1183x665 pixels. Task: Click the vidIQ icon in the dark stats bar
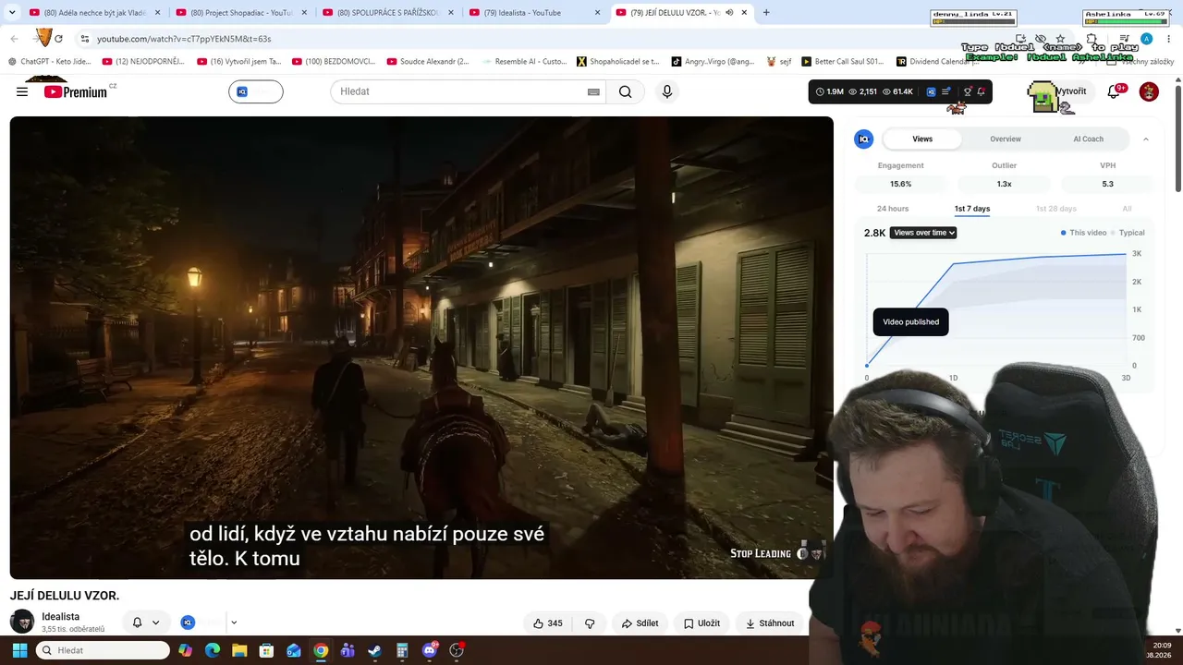point(931,91)
